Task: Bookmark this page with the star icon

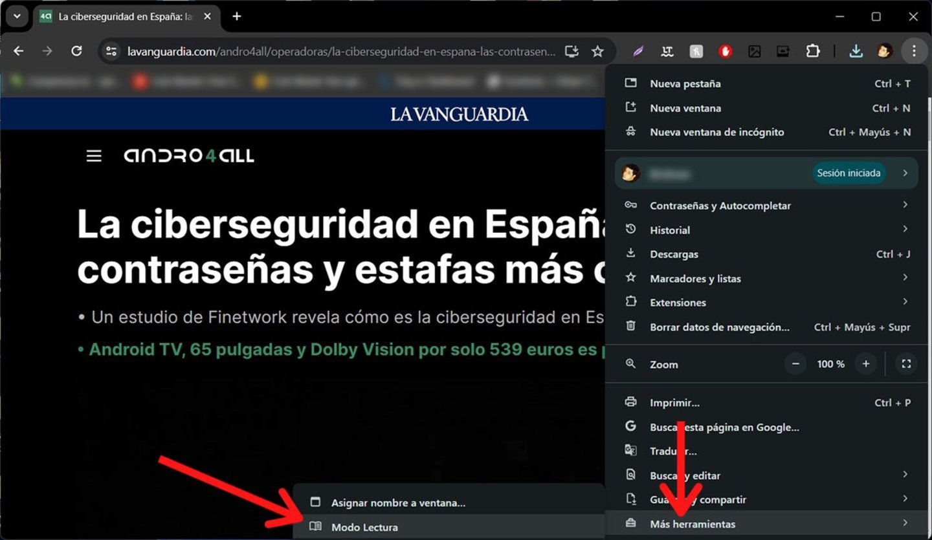Action: 597,51
